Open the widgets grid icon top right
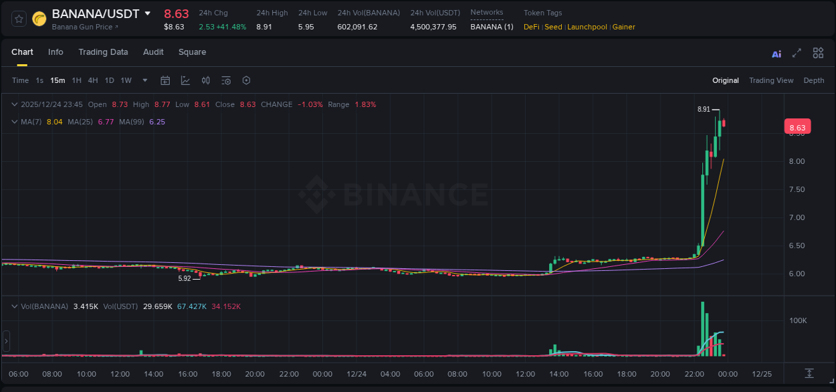The width and height of the screenshot is (836, 392). tap(818, 53)
